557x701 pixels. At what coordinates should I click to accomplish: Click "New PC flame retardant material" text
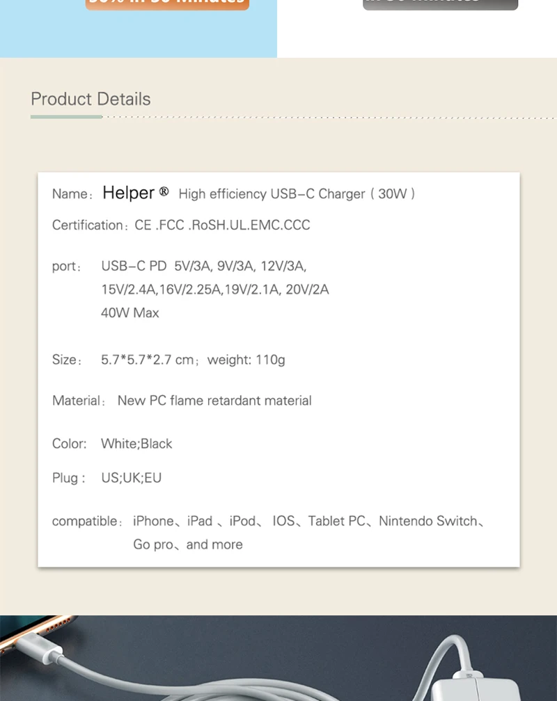point(214,400)
